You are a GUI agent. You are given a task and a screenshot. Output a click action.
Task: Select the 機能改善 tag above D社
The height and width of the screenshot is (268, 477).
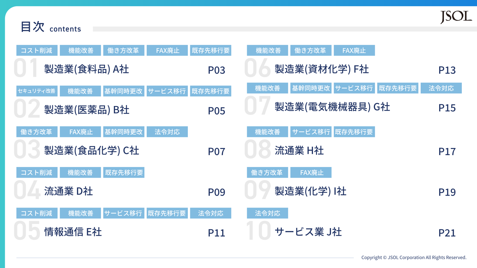pyautogui.click(x=80, y=172)
